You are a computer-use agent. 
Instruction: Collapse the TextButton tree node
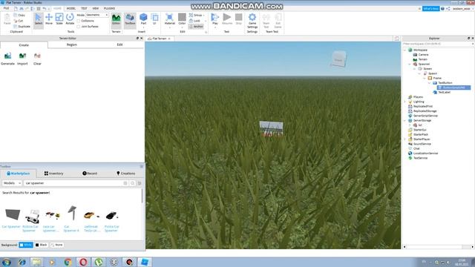(429, 83)
